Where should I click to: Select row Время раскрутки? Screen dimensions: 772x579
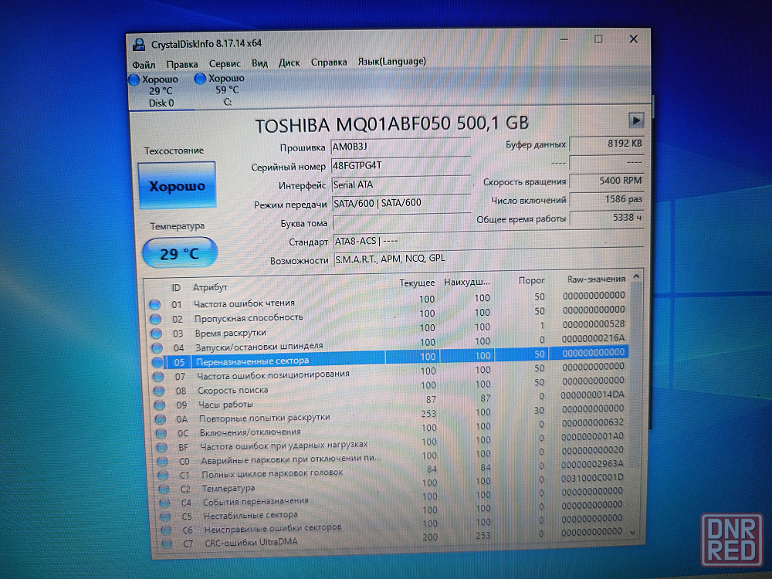click(388, 328)
